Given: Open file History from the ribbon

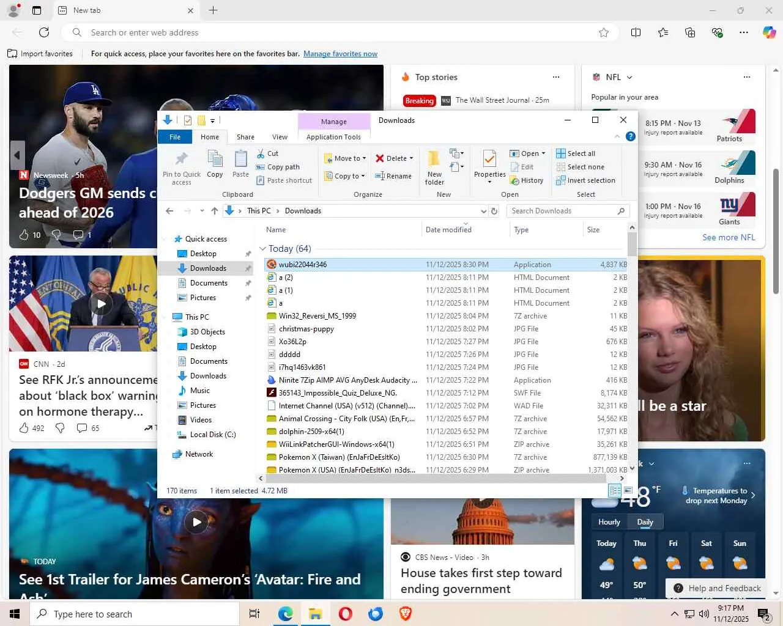Looking at the screenshot, I should point(526,180).
